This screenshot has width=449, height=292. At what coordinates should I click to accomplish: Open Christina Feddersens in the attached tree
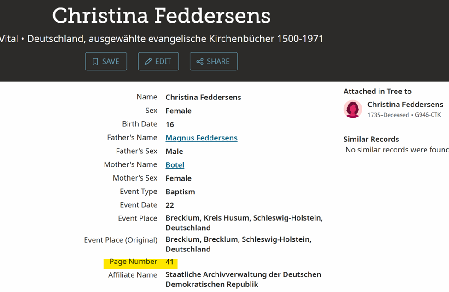coord(405,105)
